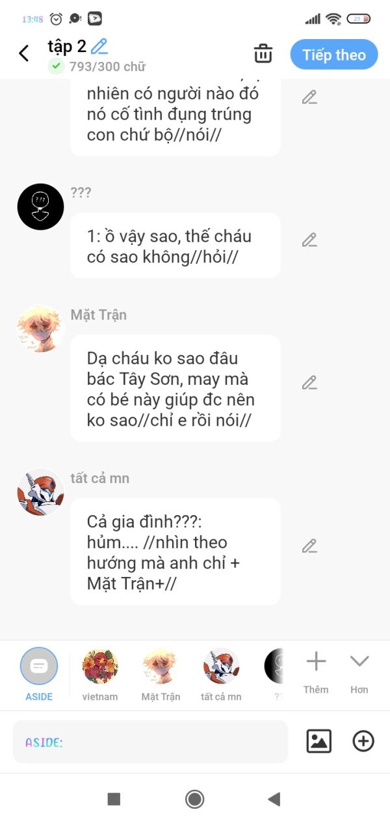Continue with Tiếp theo button
This screenshot has height=825, width=390.
[334, 55]
